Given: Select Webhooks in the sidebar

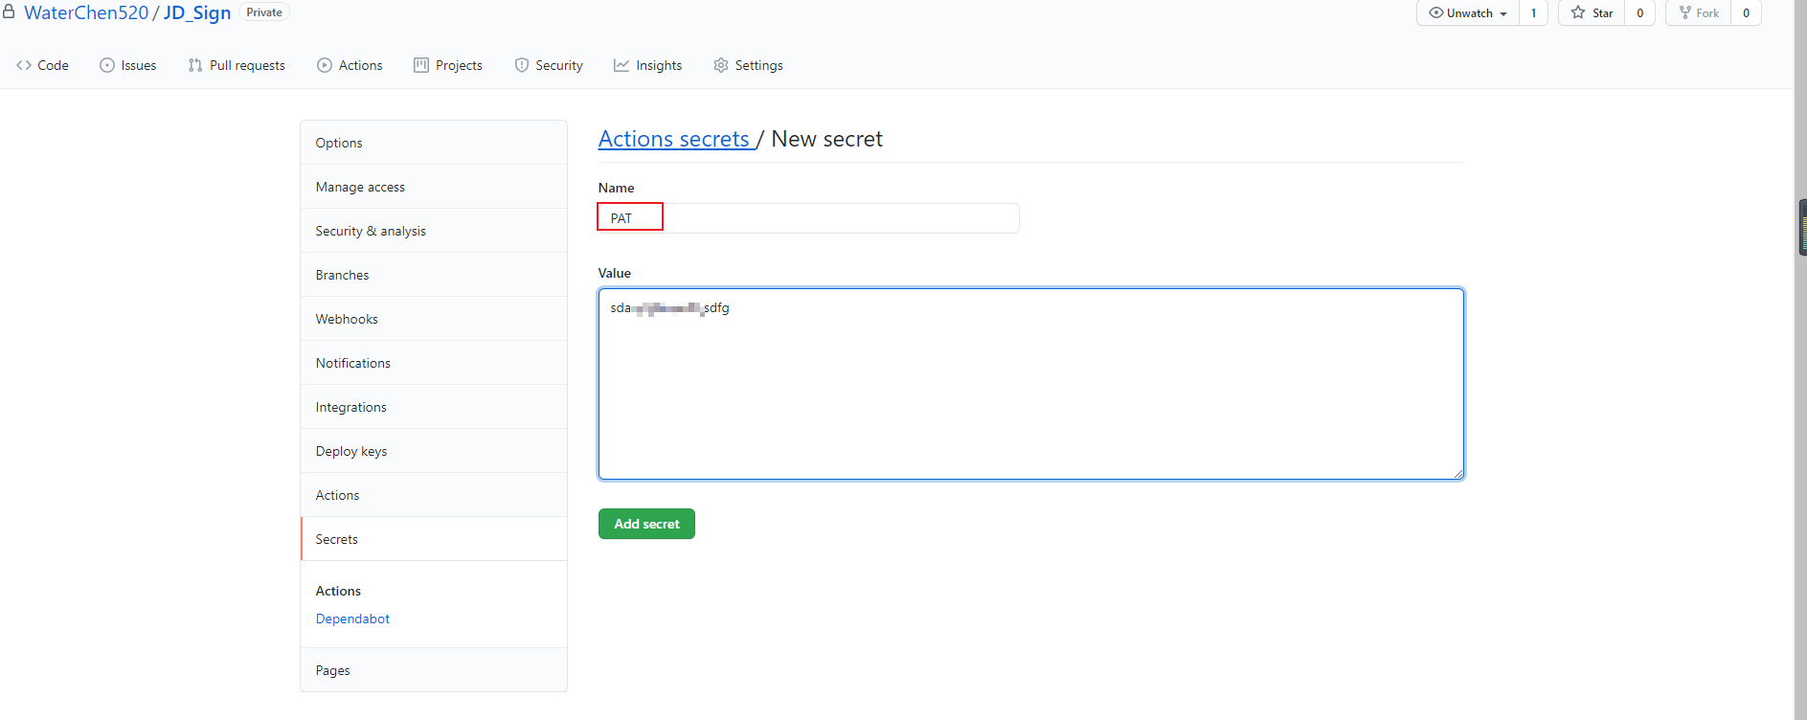Looking at the screenshot, I should pos(347,319).
